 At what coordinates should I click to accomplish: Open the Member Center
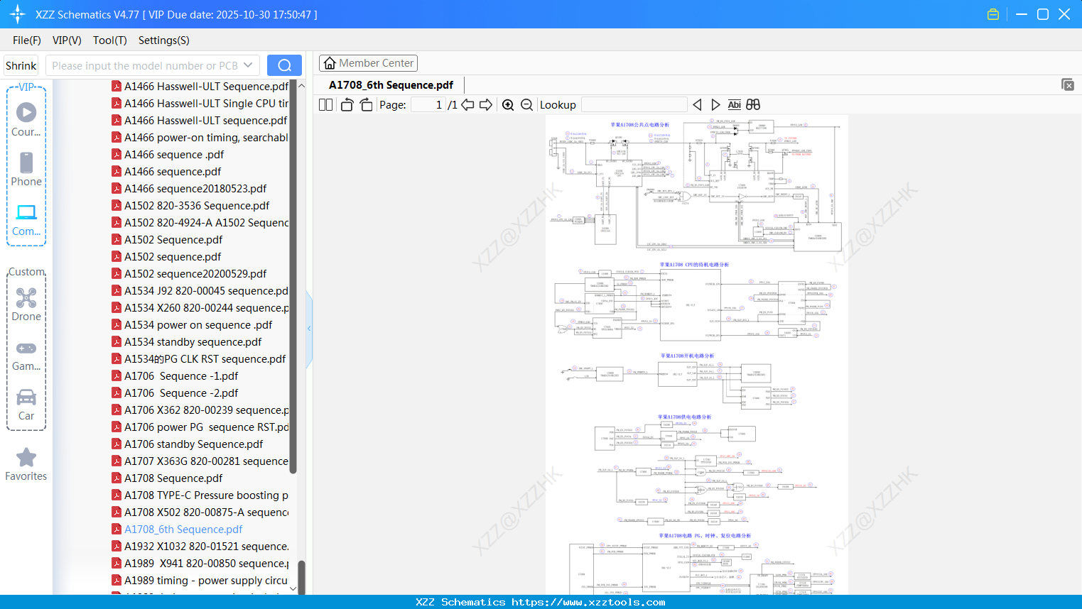click(368, 63)
